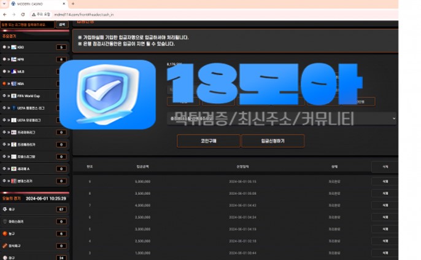Click the NBA logo icon in the sidebar

point(14,84)
